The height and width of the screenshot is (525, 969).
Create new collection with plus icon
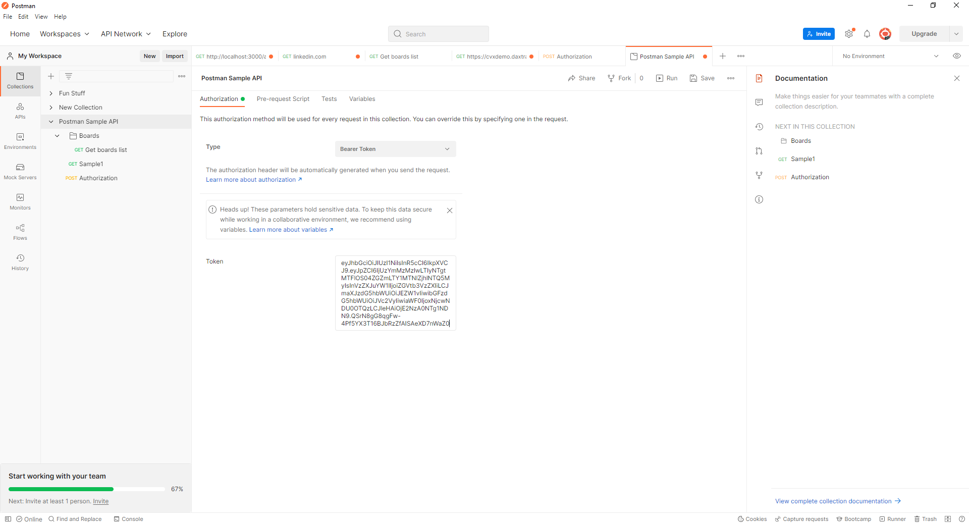click(x=51, y=76)
